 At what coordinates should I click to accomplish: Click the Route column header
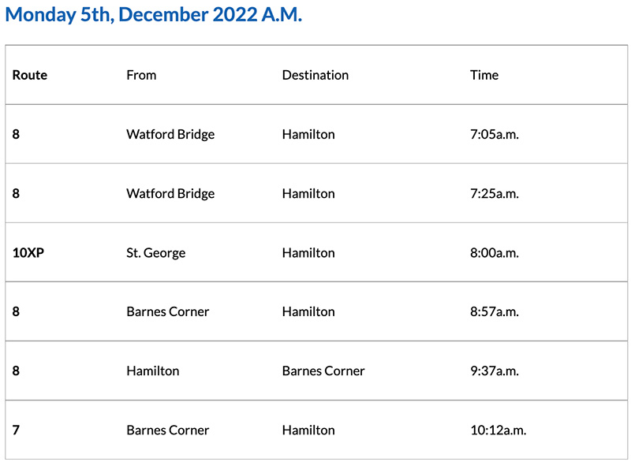point(30,75)
